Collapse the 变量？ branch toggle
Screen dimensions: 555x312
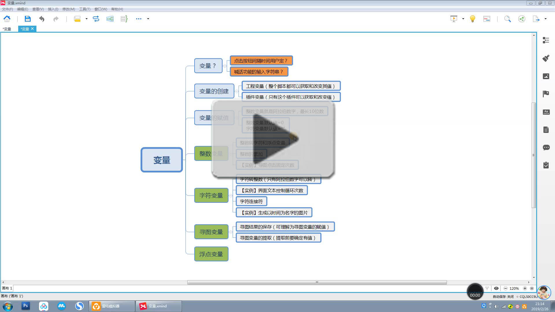click(225, 66)
